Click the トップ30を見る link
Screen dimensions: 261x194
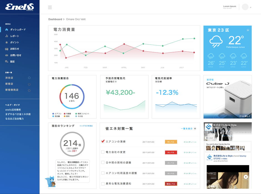(86, 126)
